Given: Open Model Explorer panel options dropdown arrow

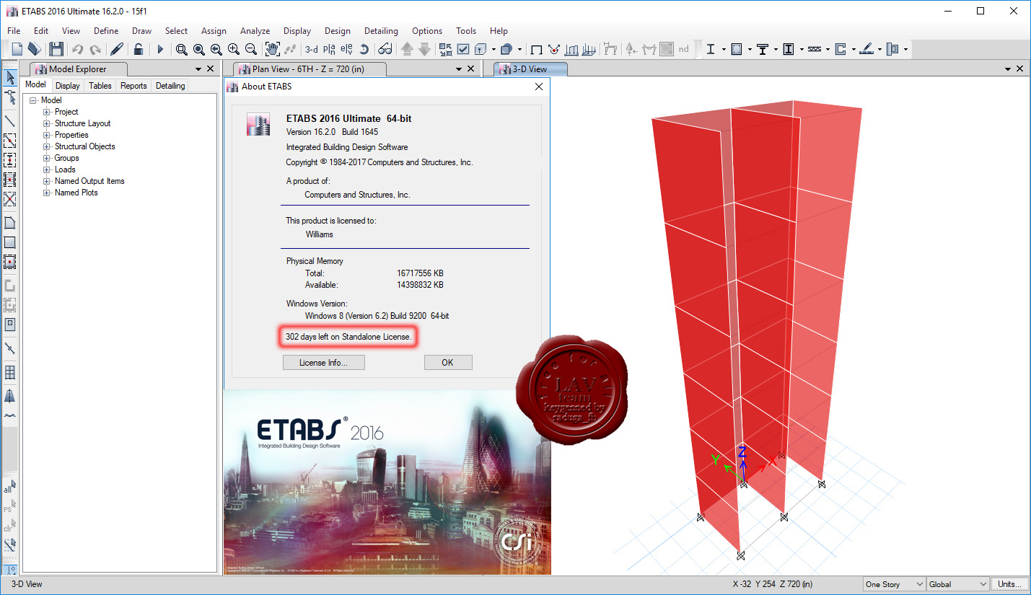Looking at the screenshot, I should 198,69.
